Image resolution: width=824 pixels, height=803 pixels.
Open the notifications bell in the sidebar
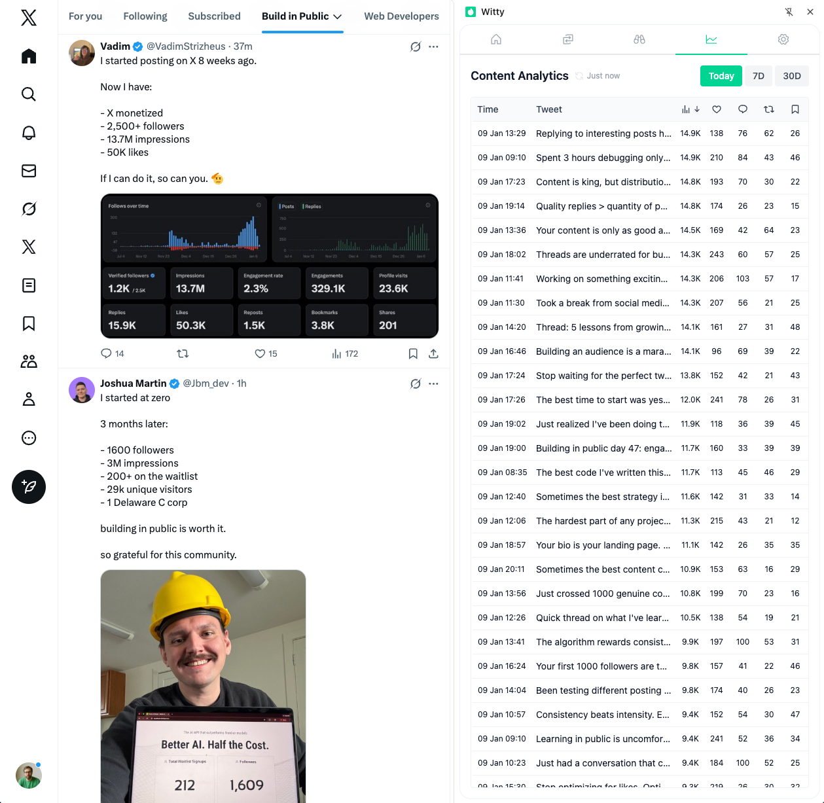pos(29,133)
